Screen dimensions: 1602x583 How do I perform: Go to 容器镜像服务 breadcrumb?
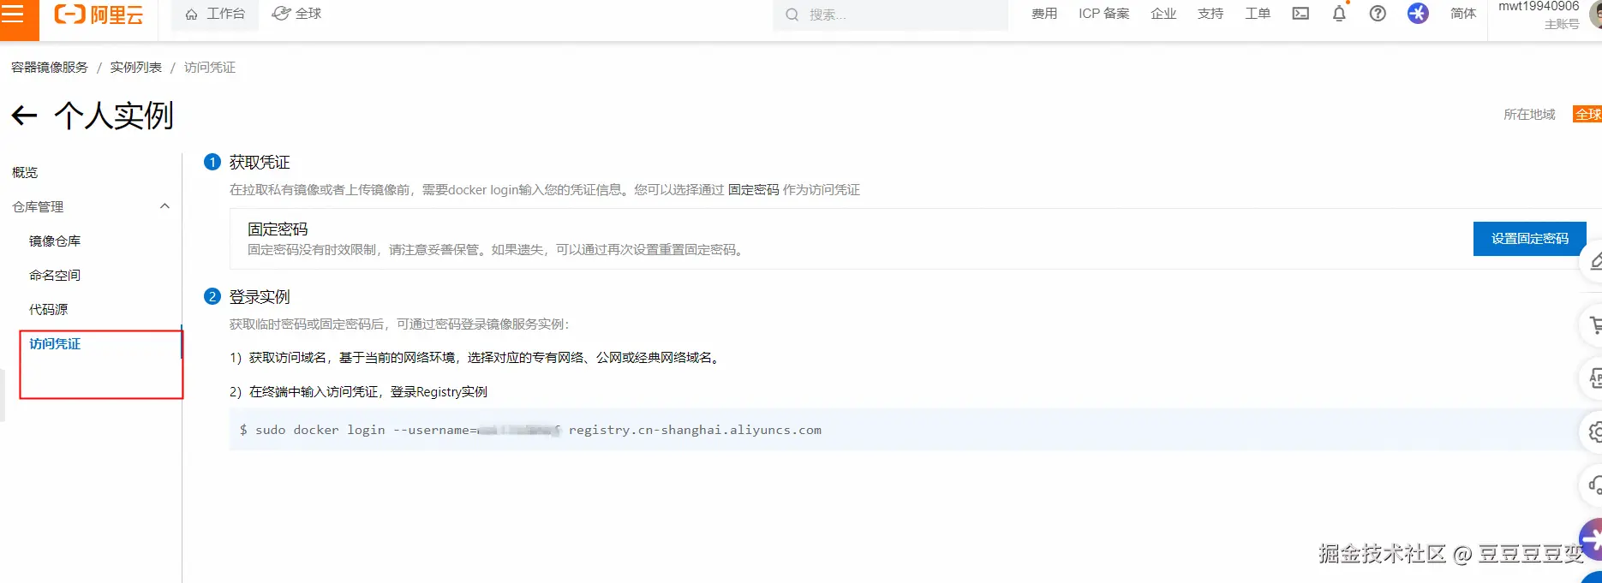(x=50, y=68)
